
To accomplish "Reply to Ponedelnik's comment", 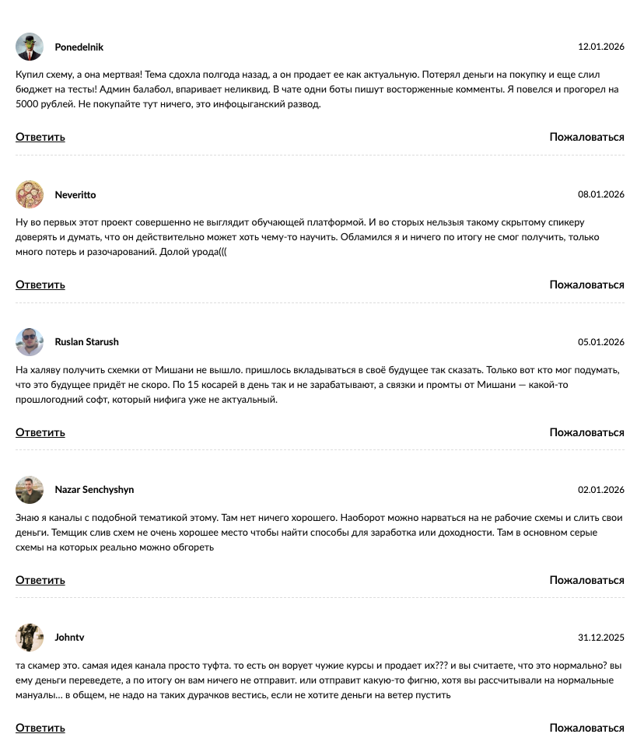I will (40, 137).
